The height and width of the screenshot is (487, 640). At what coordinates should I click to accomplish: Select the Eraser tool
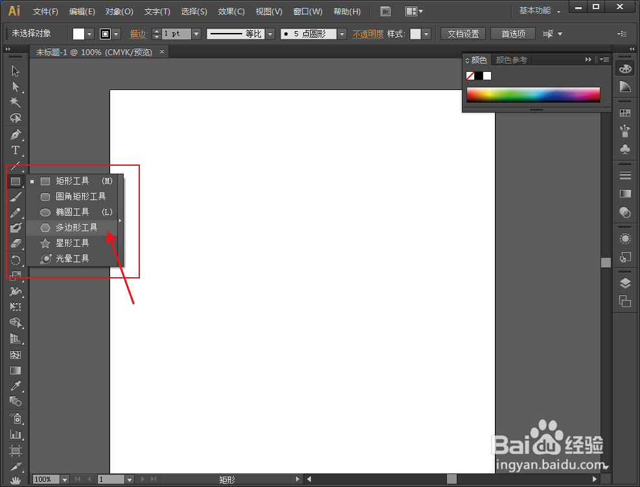[16, 243]
